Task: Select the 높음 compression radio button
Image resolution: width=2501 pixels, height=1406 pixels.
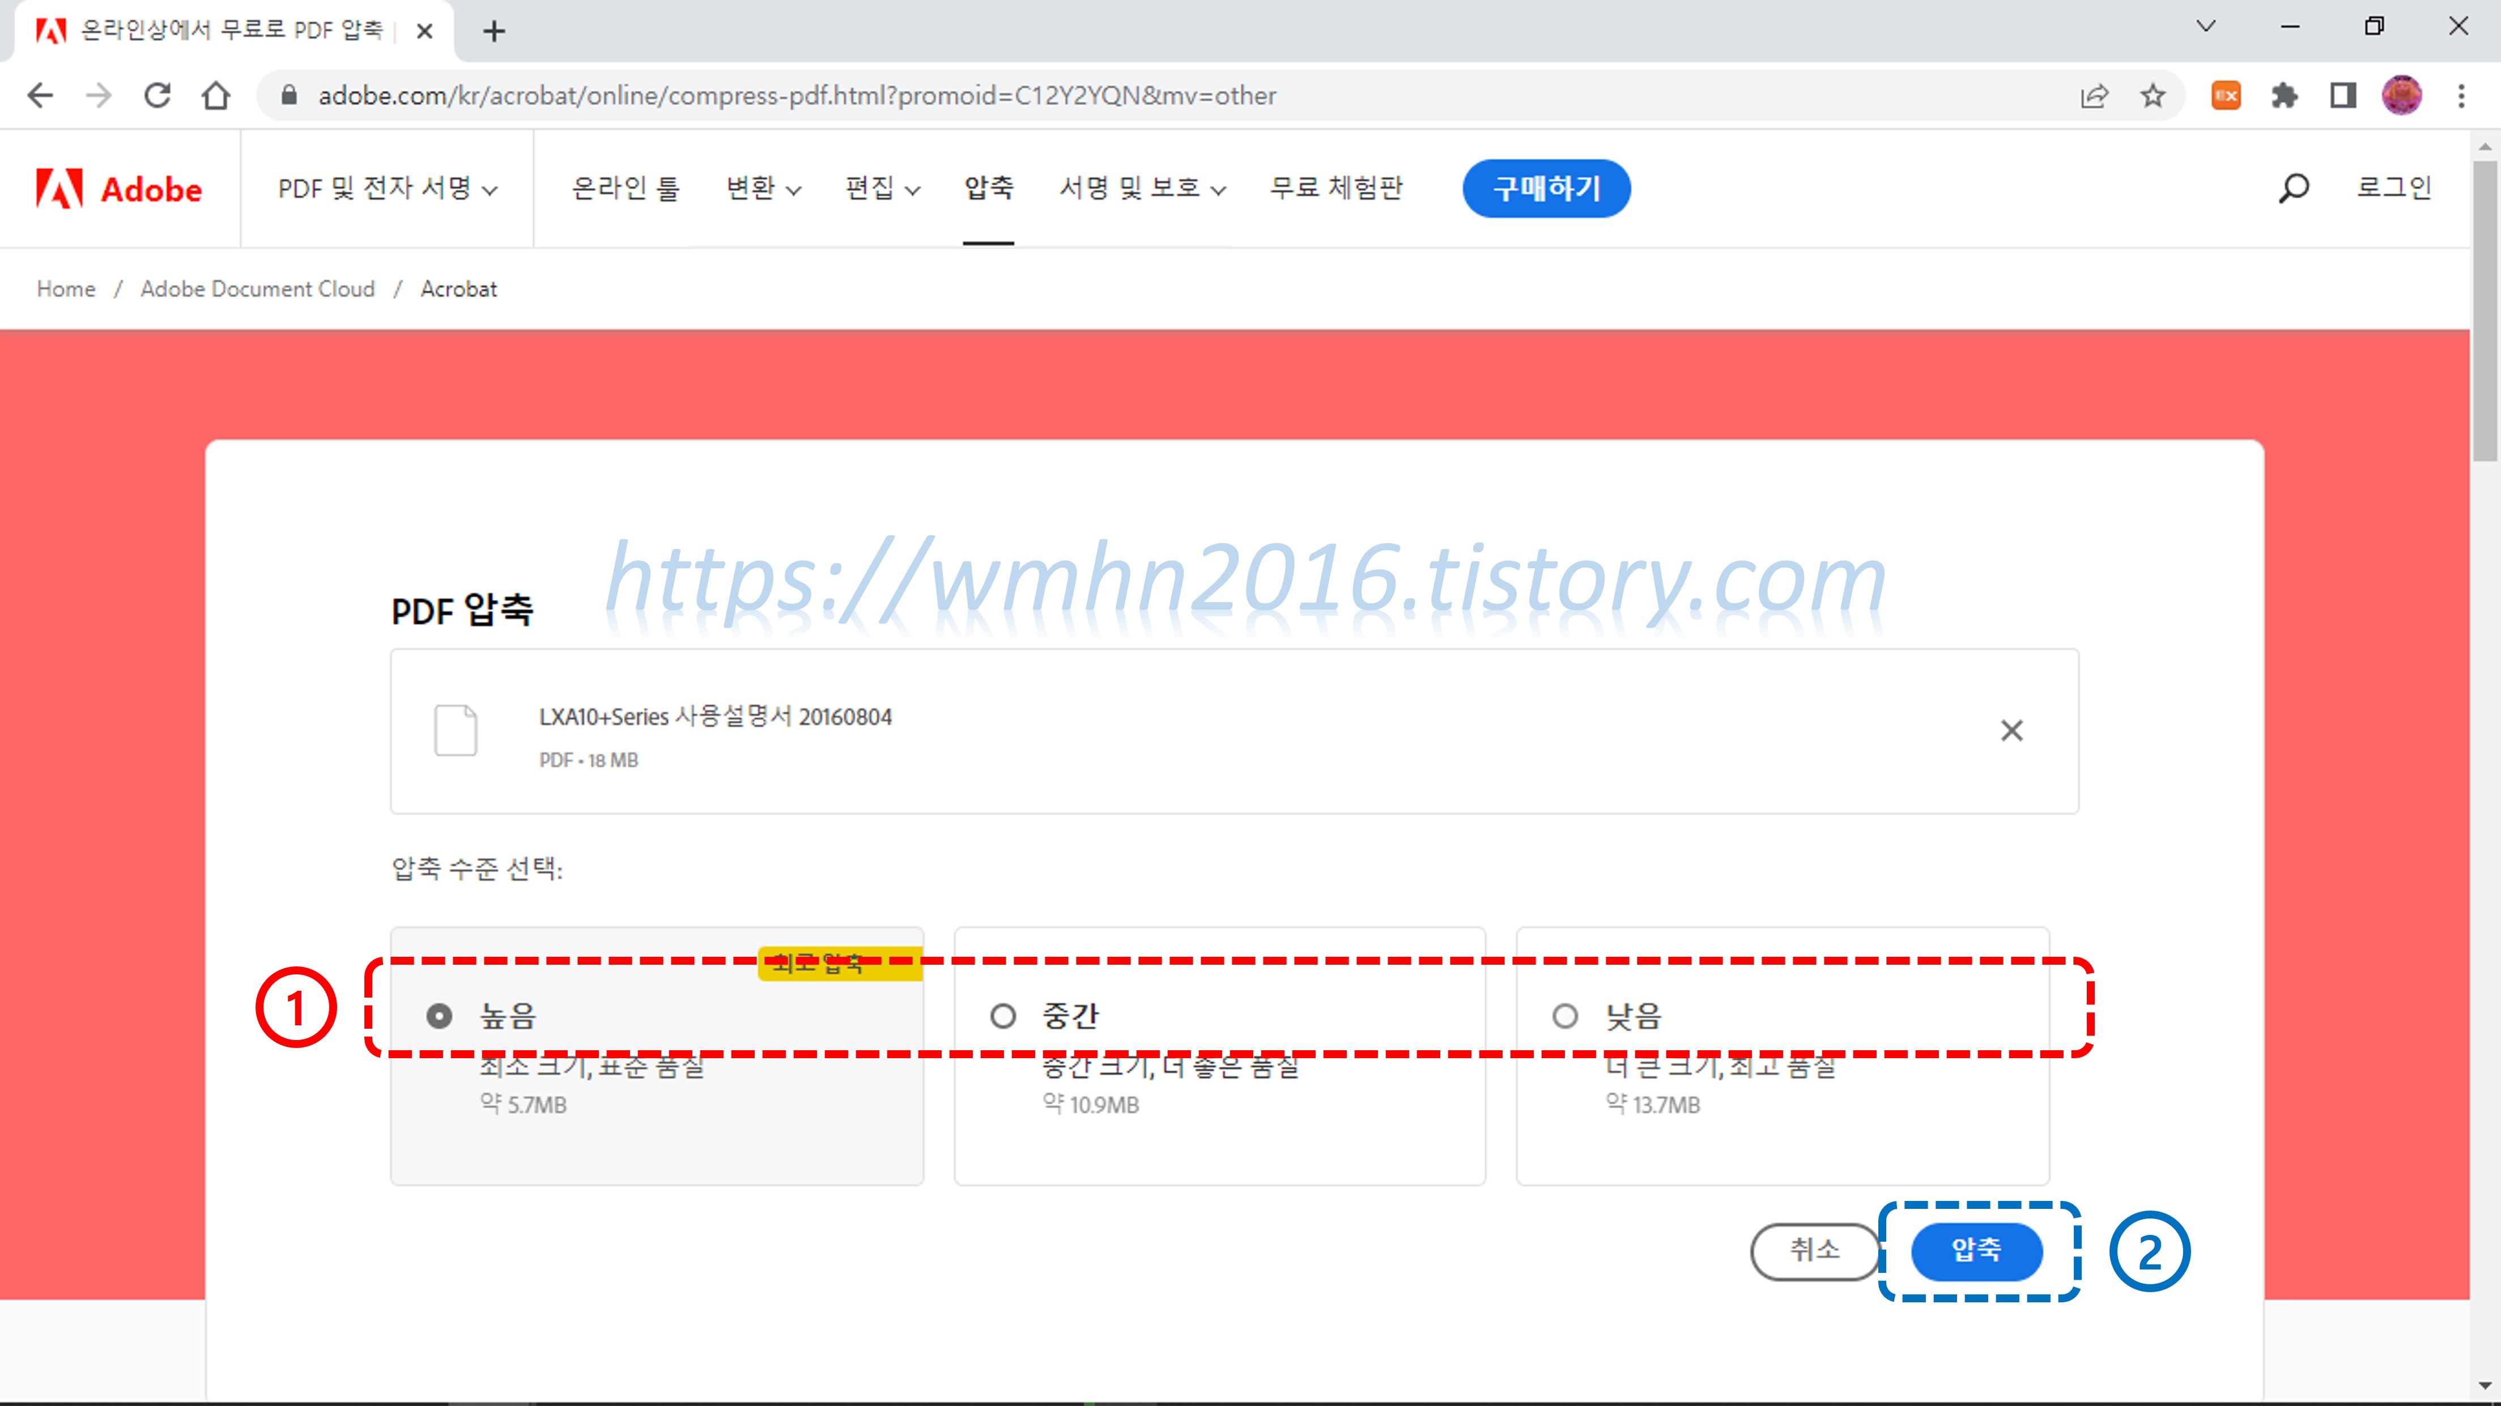Action: click(x=439, y=1016)
